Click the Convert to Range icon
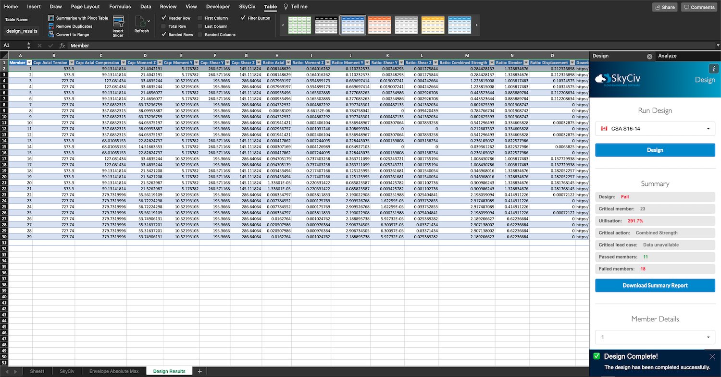 [51, 35]
